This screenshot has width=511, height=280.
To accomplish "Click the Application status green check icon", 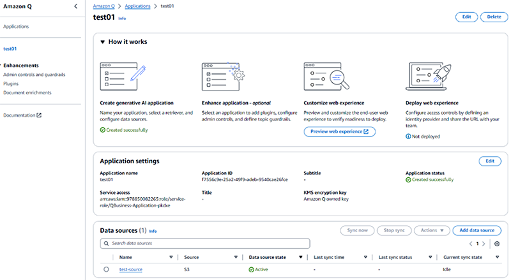I will tap(408, 180).
